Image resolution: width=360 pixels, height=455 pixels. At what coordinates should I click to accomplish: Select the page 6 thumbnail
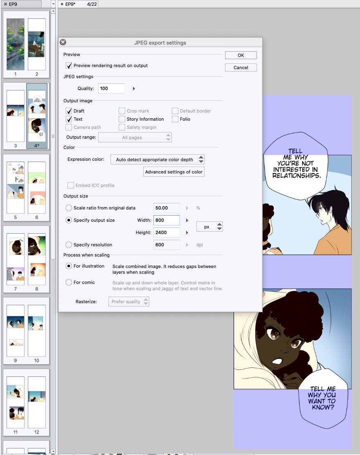(x=37, y=188)
